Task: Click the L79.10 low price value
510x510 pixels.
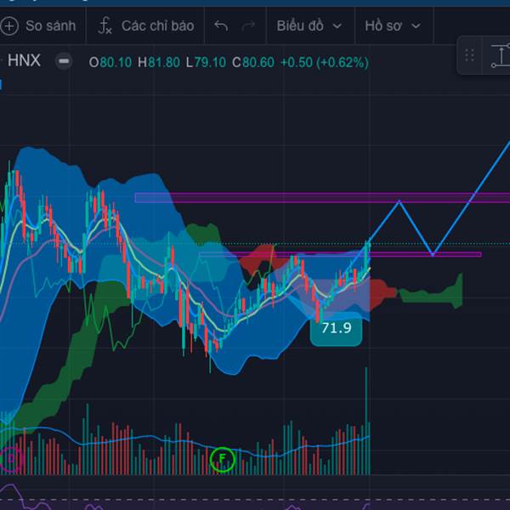Action: tap(206, 62)
